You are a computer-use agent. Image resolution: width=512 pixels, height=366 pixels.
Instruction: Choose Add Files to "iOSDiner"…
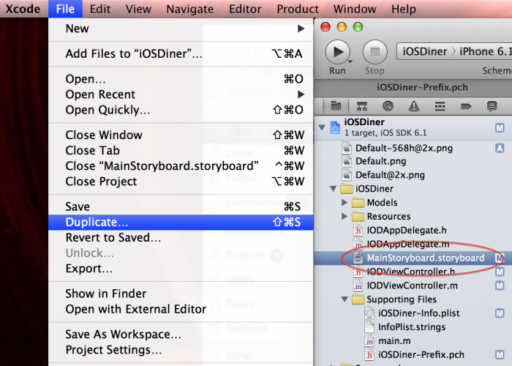(181, 54)
